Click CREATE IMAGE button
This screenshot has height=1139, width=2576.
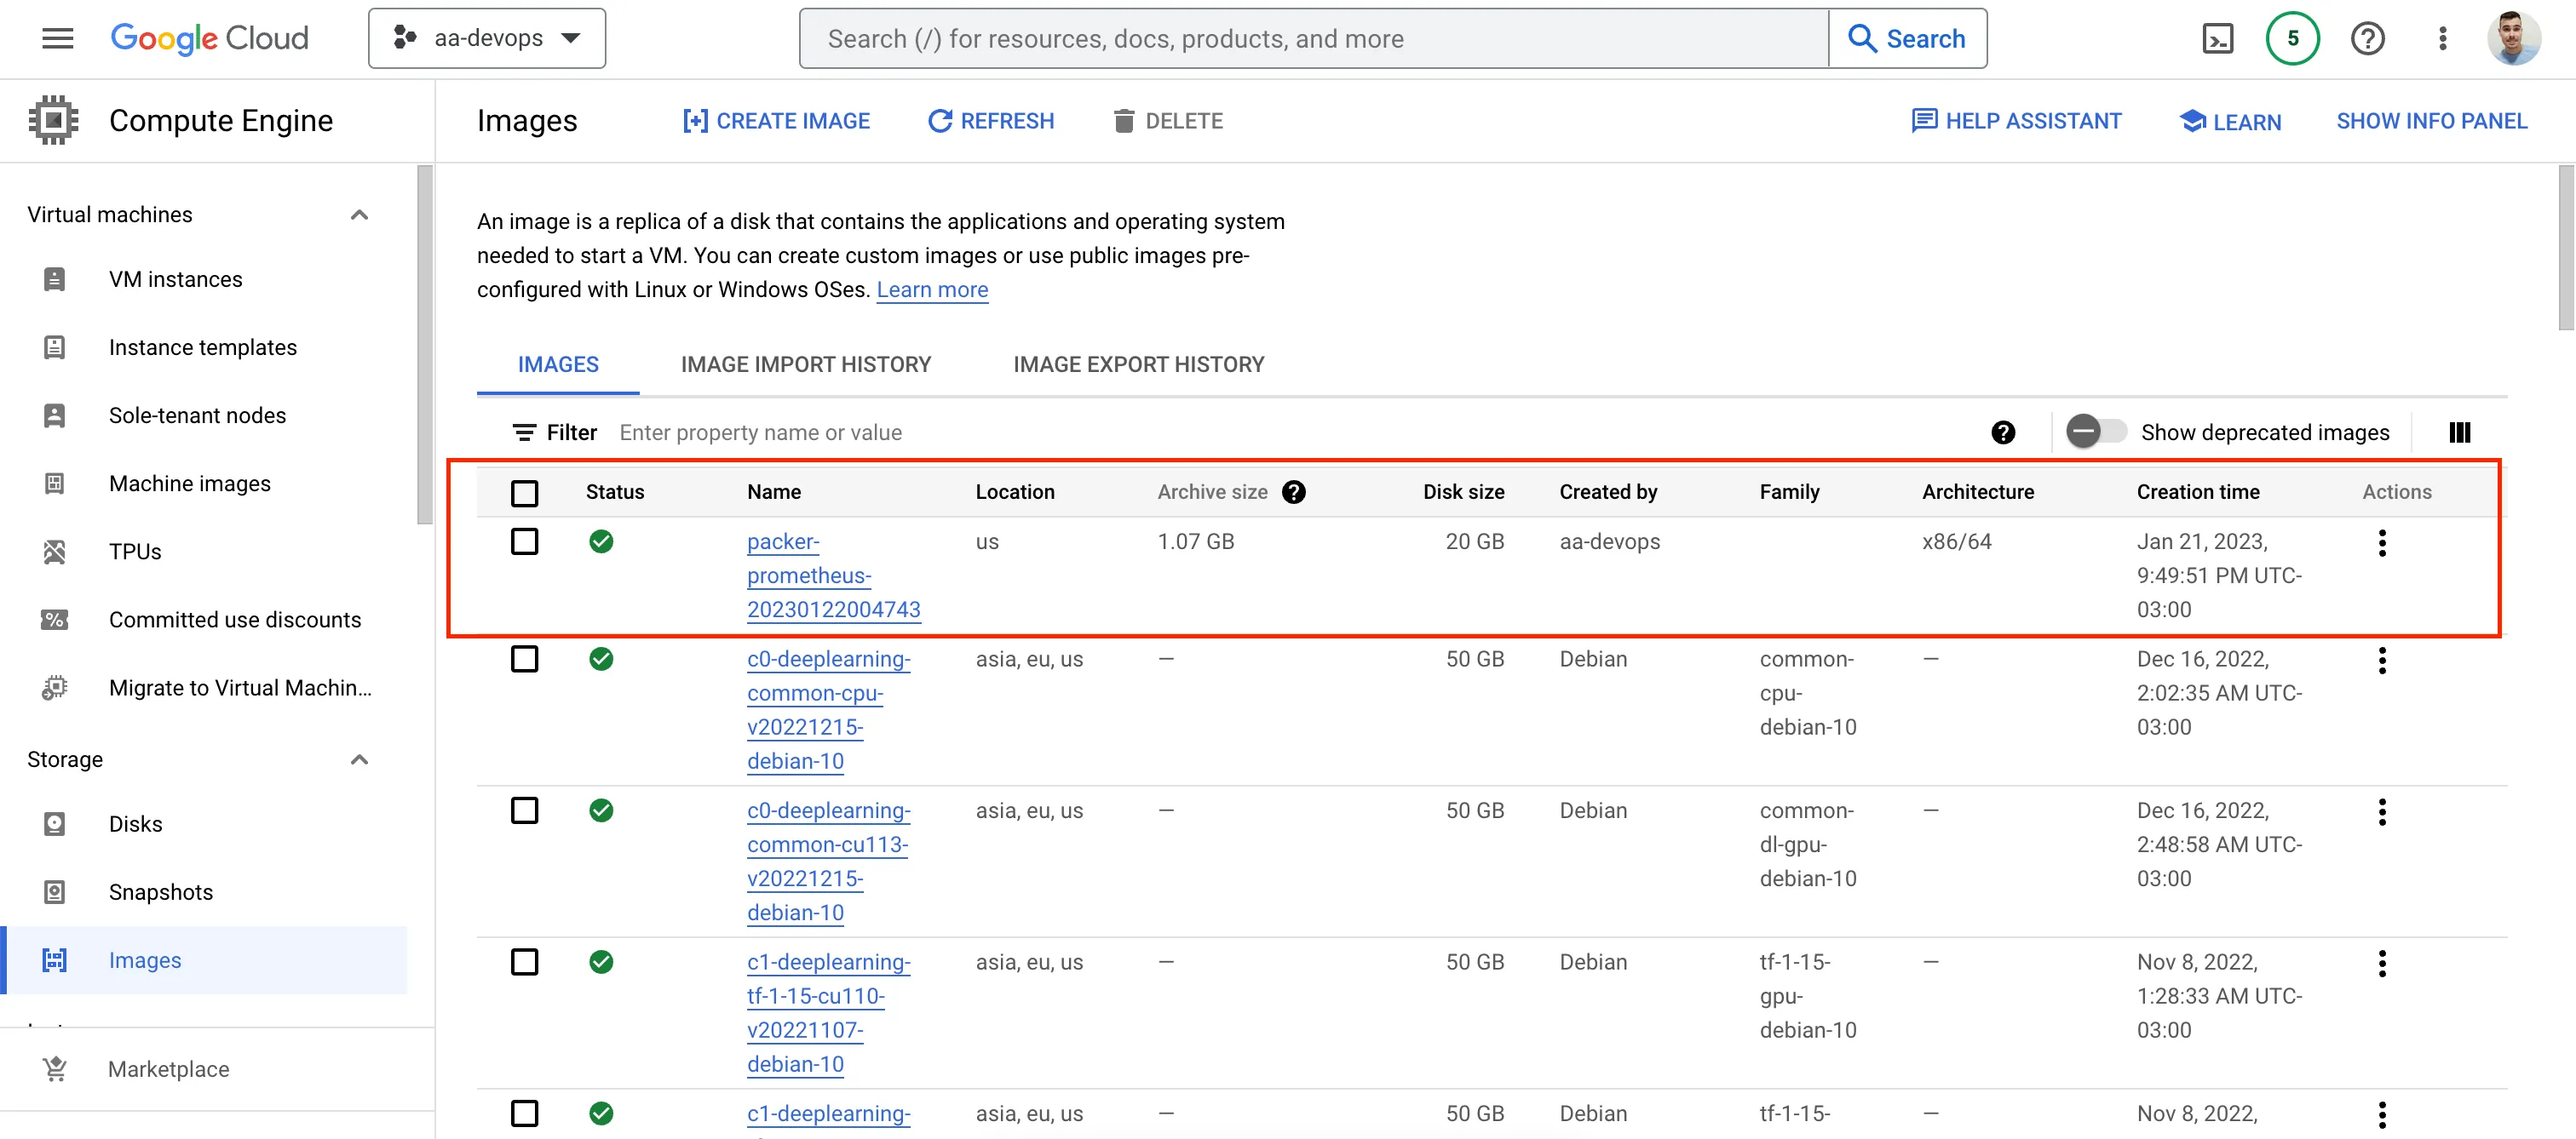(x=776, y=121)
